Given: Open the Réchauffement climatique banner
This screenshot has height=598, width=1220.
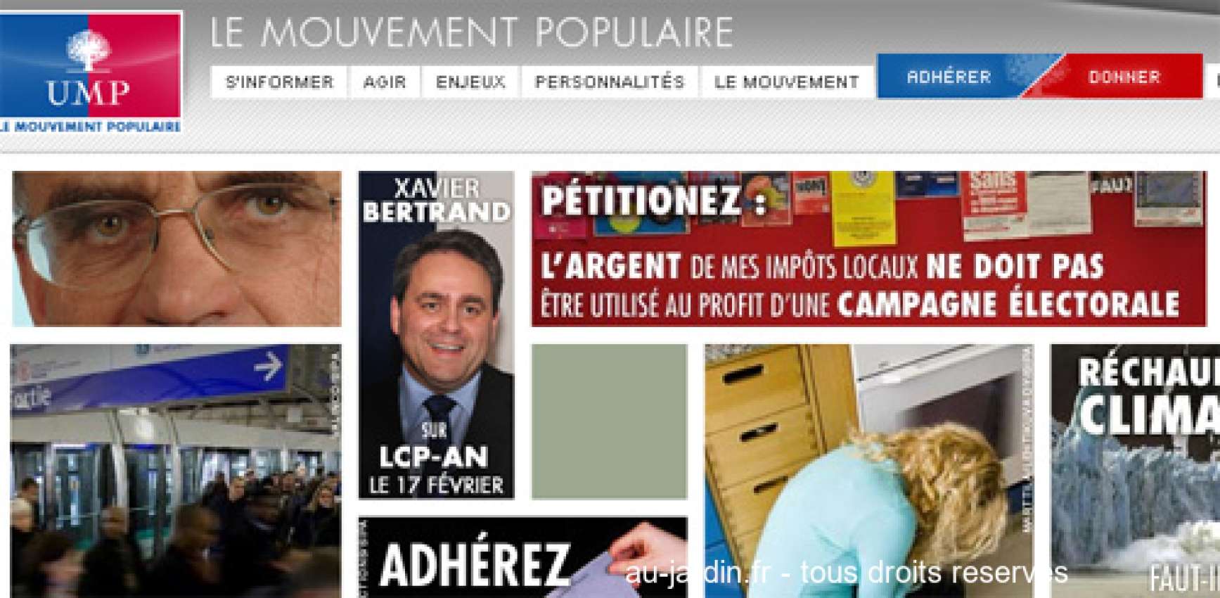Looking at the screenshot, I should click(x=1135, y=471).
